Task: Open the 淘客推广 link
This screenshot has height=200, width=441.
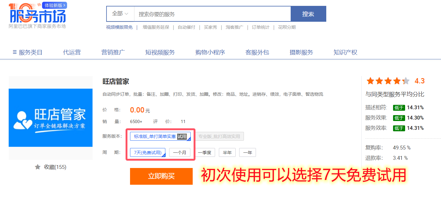Action: click(x=234, y=27)
